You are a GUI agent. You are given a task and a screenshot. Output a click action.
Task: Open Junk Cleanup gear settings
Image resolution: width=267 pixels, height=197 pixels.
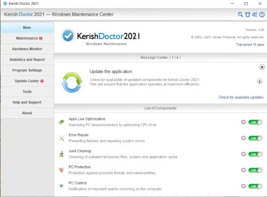(x=244, y=154)
